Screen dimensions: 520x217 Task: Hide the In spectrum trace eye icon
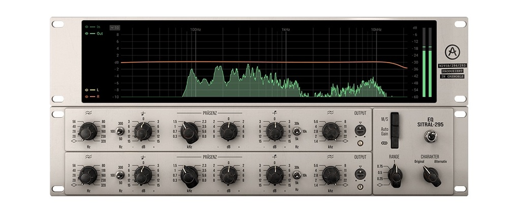coord(86,27)
